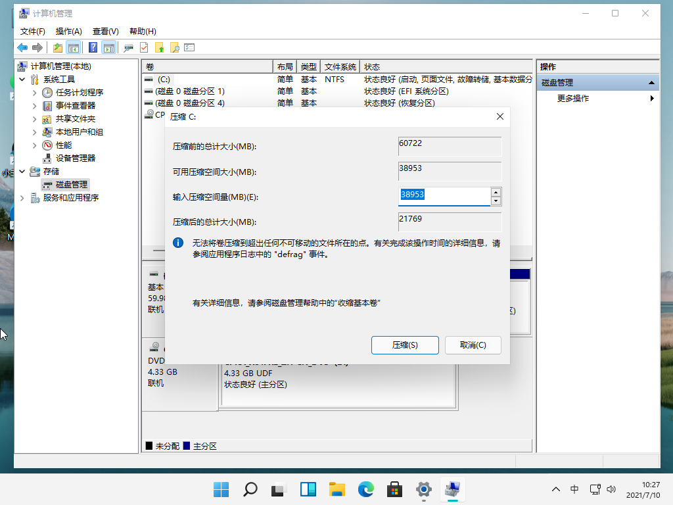Viewport: 673px width, 505px height.
Task: Open Microsoft Edge from the taskbar
Action: click(365, 489)
